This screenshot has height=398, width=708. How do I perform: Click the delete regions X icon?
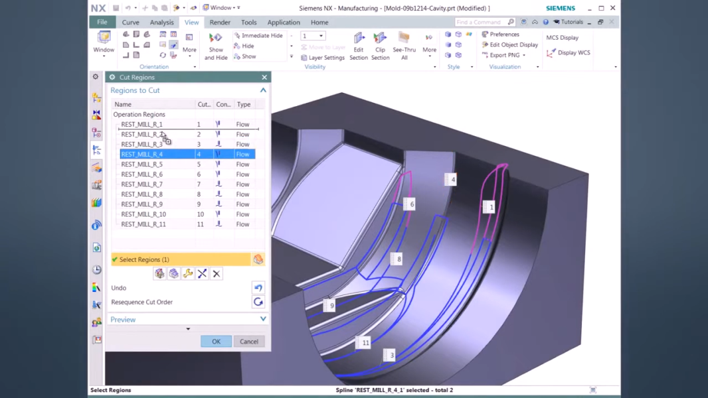[x=217, y=273]
